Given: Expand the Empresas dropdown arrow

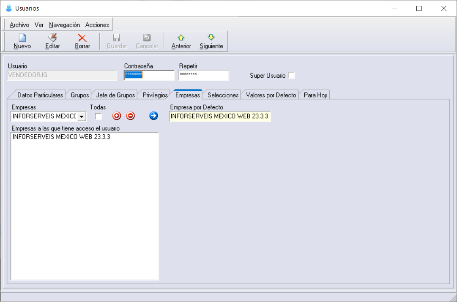Looking at the screenshot, I should 82,117.
